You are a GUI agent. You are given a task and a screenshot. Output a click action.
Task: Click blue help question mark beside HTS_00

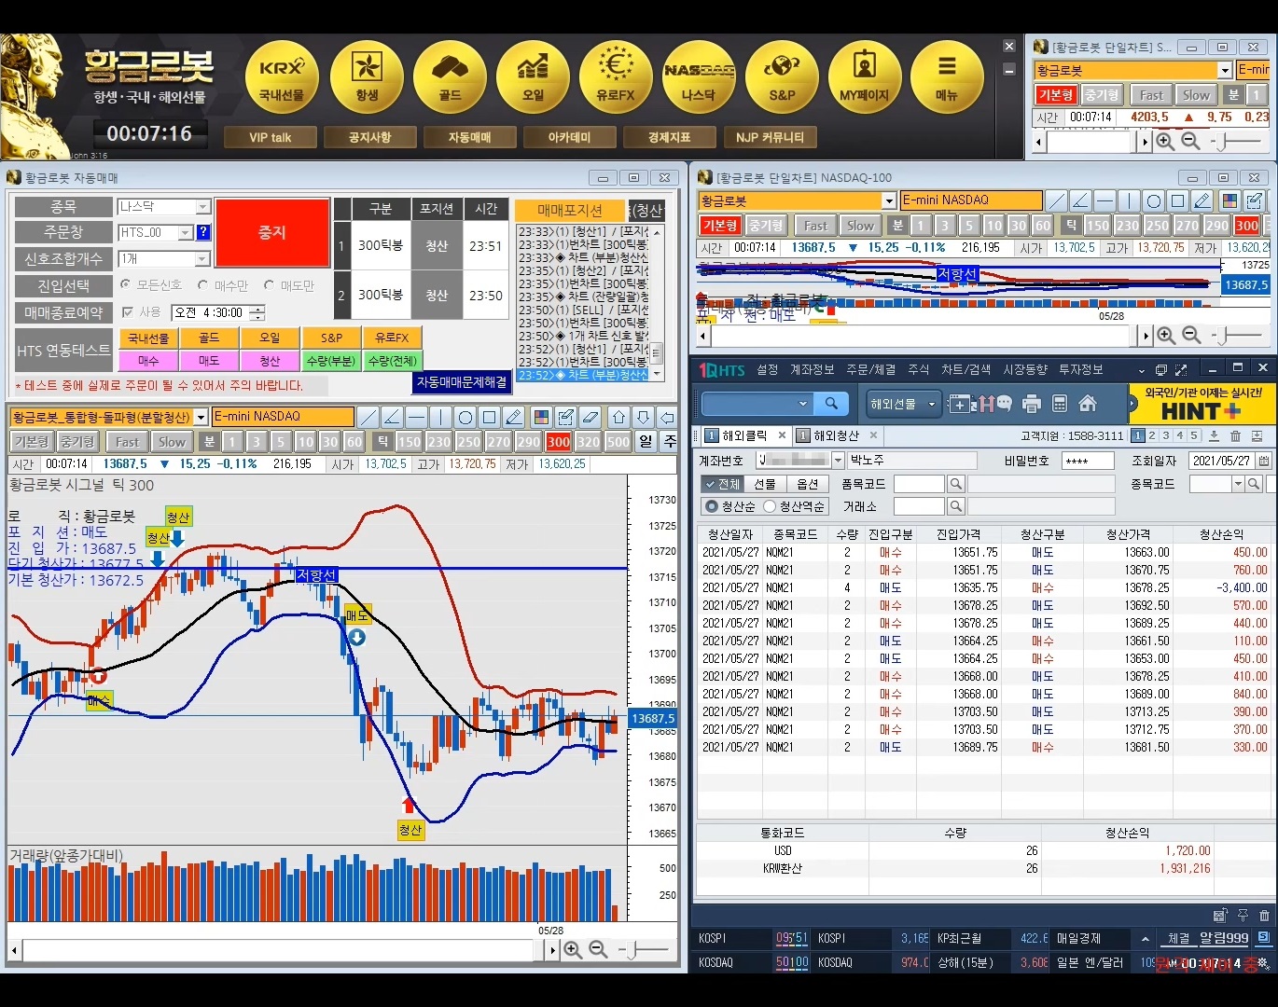pos(203,232)
